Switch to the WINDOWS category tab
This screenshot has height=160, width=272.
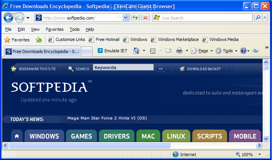tap(44, 136)
